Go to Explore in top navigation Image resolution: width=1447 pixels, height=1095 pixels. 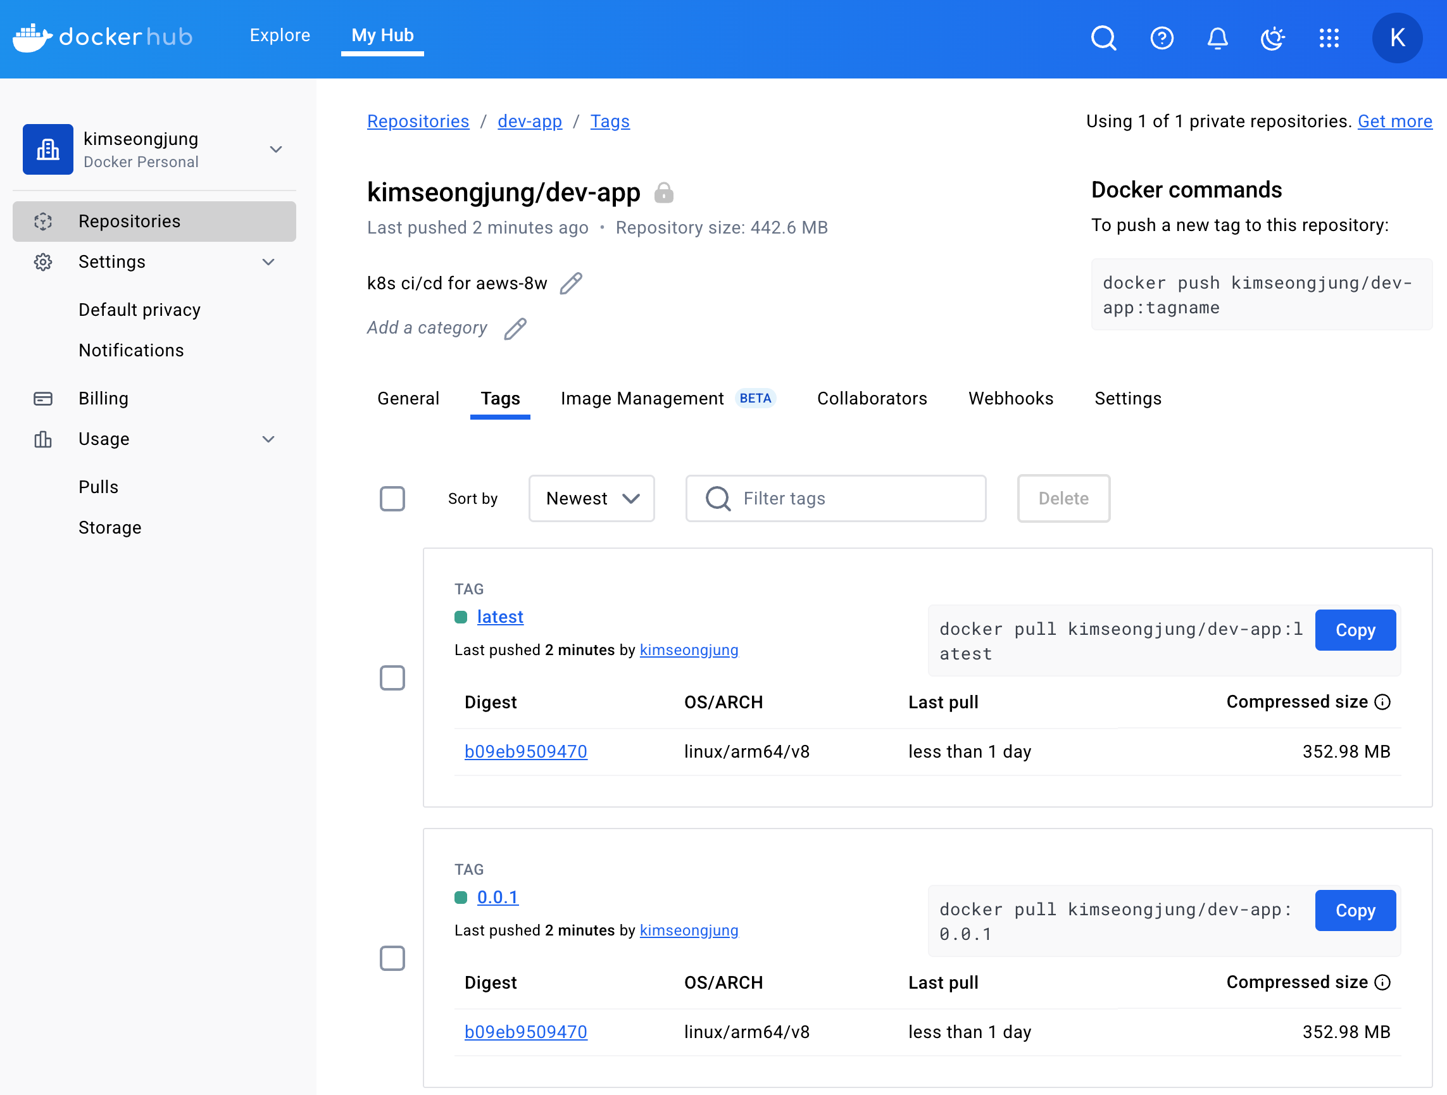(x=280, y=35)
